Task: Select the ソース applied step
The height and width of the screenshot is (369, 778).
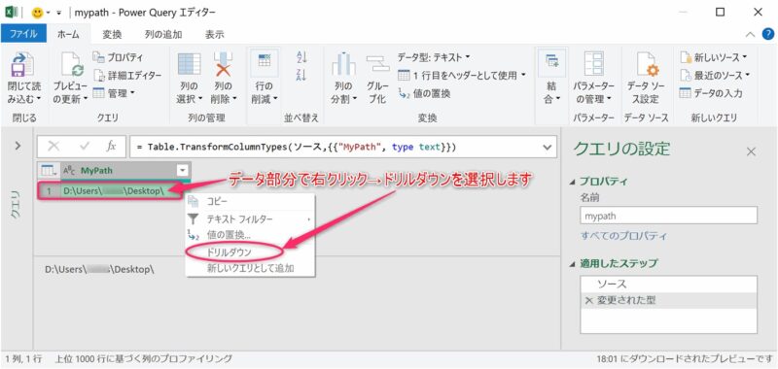Action: click(x=668, y=285)
